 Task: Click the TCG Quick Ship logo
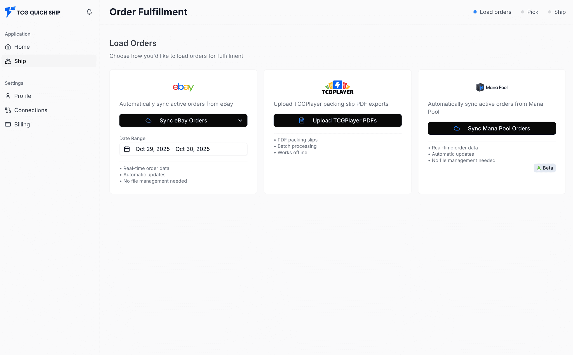tap(32, 12)
